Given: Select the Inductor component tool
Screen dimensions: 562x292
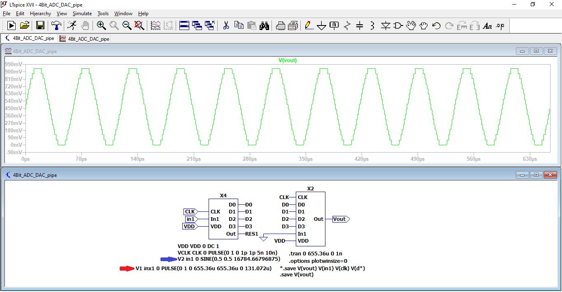Looking at the screenshot, I should (x=372, y=26).
